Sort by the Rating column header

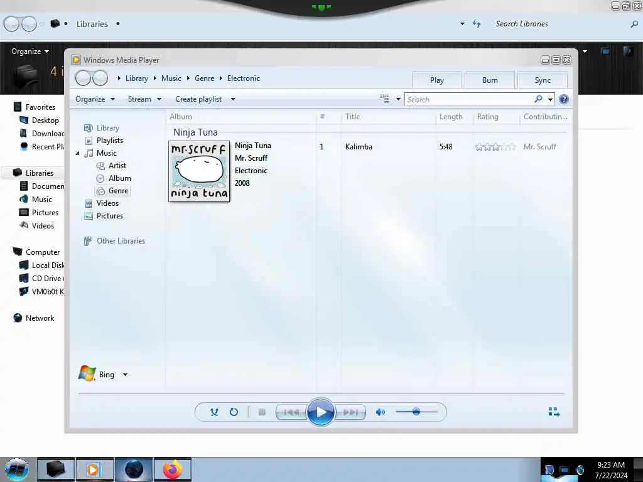click(x=497, y=117)
